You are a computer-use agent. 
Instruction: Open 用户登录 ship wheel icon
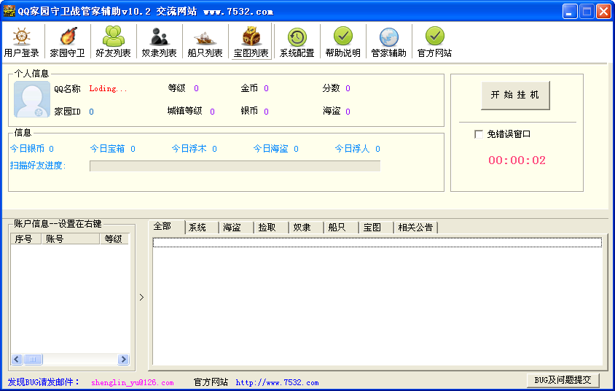pyautogui.click(x=22, y=36)
